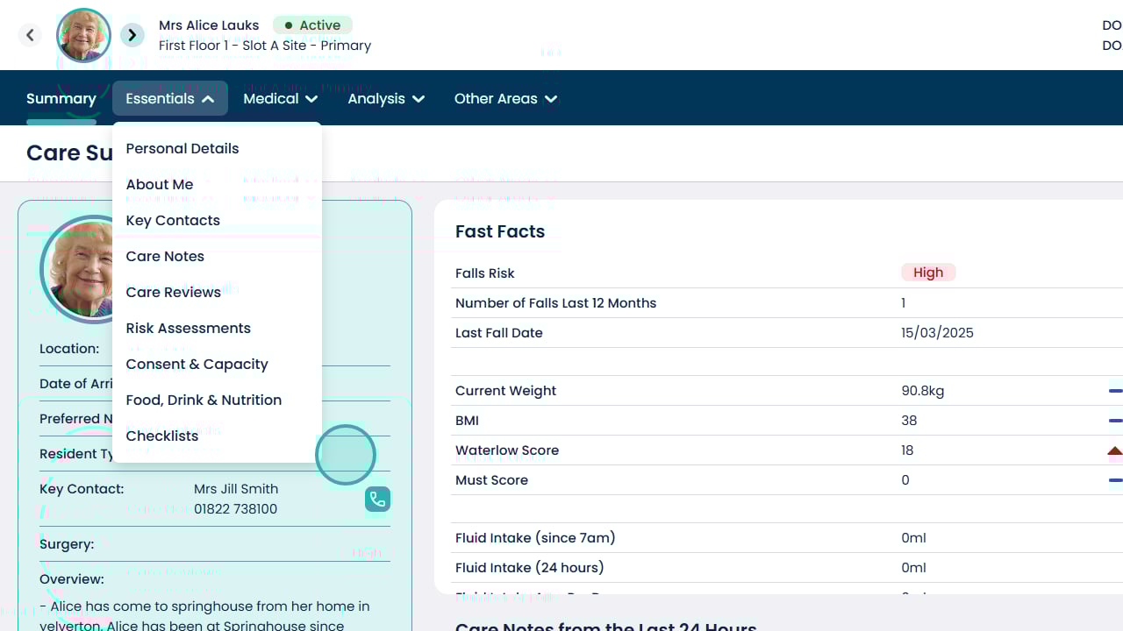Click the Waterlow Score red up-trend icon
Viewport: 1123px width, 631px height.
[x=1114, y=451]
